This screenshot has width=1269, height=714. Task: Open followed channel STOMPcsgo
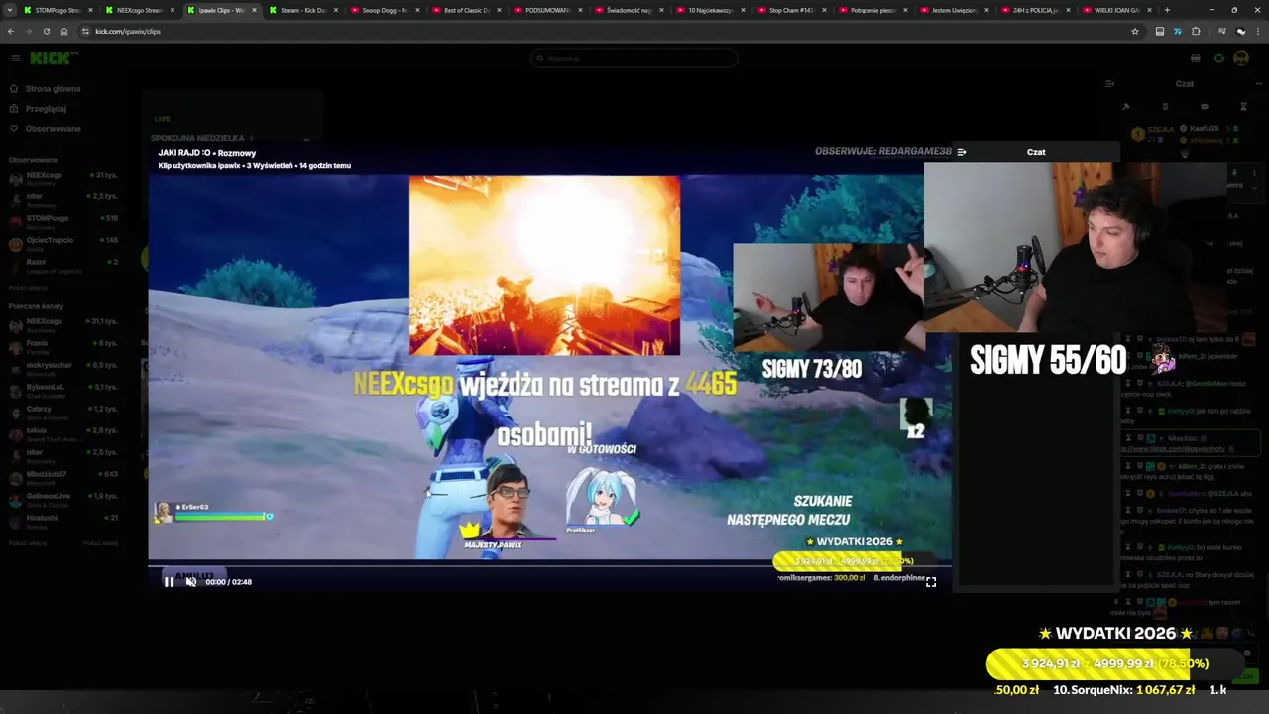(x=63, y=222)
